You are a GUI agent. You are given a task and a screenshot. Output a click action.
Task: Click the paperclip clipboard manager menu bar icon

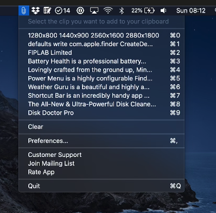coord(24,11)
